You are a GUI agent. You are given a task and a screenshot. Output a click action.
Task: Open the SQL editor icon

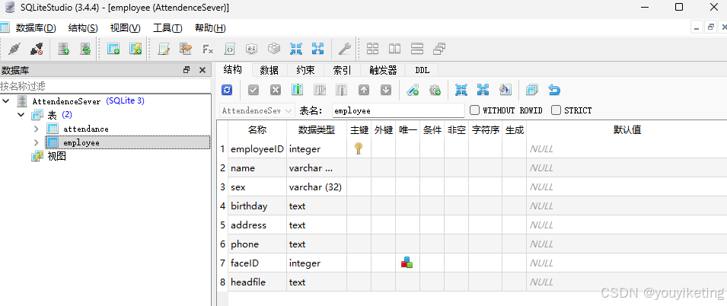coord(164,49)
